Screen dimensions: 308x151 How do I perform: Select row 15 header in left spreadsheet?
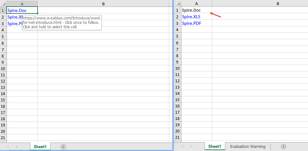tap(3, 100)
